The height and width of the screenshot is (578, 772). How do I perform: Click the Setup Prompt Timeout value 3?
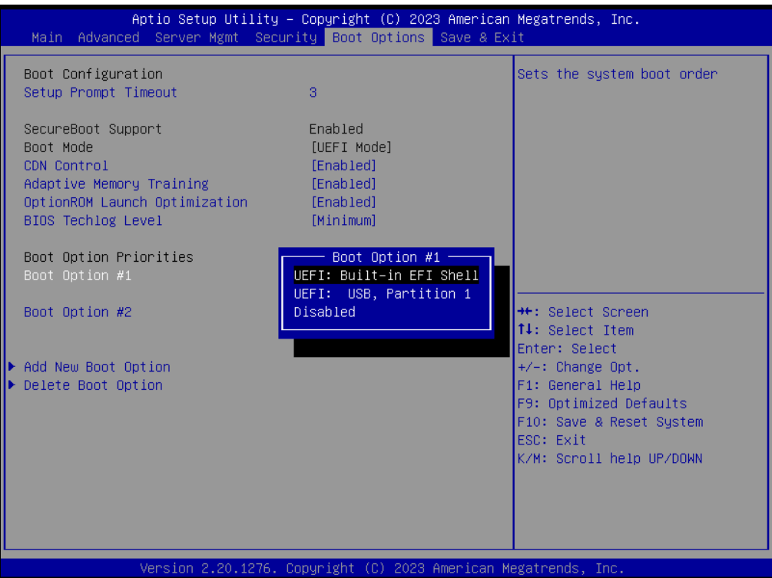[x=313, y=92]
